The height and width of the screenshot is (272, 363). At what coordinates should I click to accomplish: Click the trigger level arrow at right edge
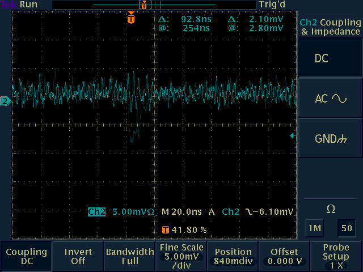tap(293, 136)
